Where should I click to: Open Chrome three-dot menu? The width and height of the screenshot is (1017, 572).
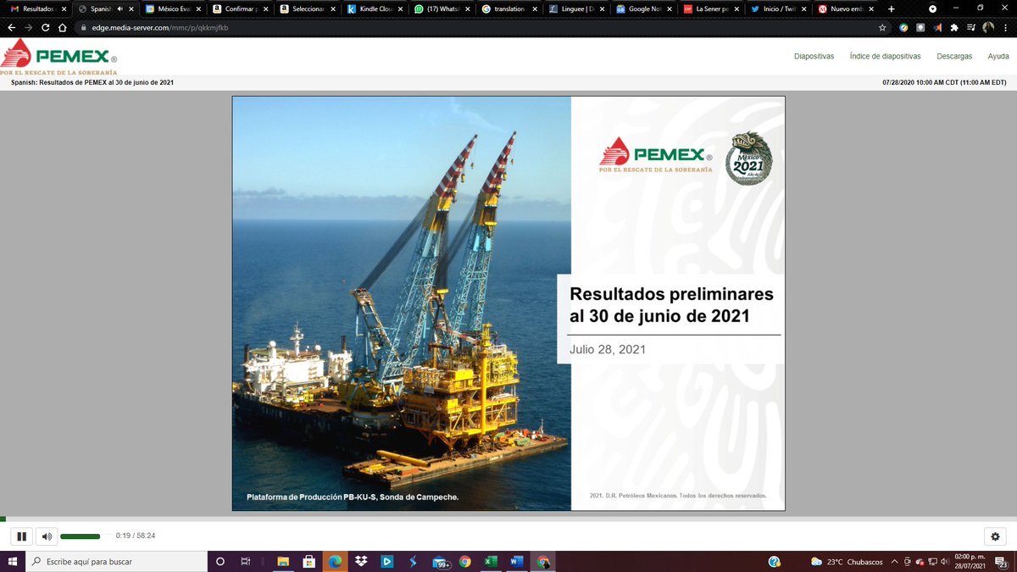[x=1006, y=27]
